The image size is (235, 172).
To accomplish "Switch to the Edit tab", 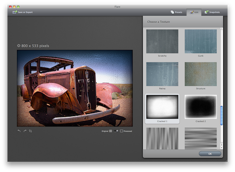I will [194, 12].
